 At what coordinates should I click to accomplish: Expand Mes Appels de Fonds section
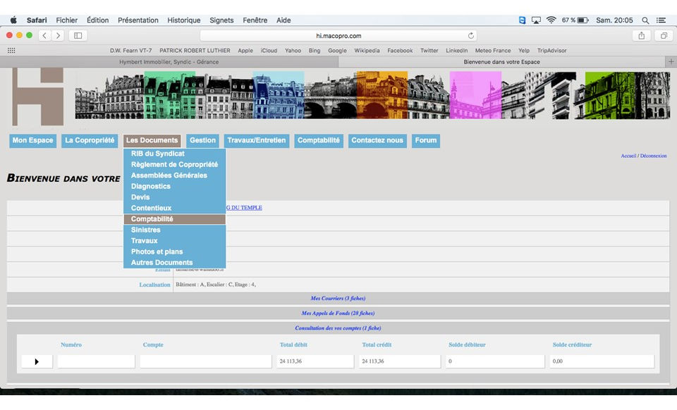338,313
